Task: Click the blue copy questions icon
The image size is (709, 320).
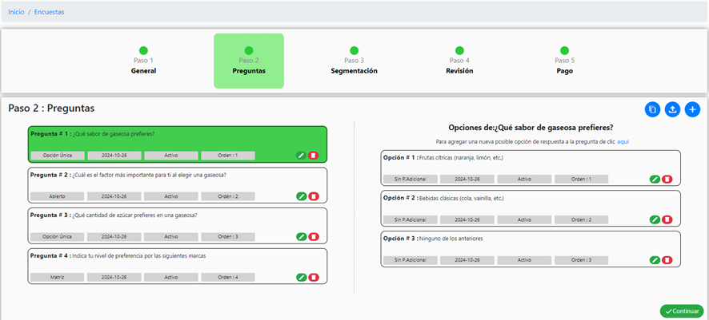Action: tap(652, 109)
